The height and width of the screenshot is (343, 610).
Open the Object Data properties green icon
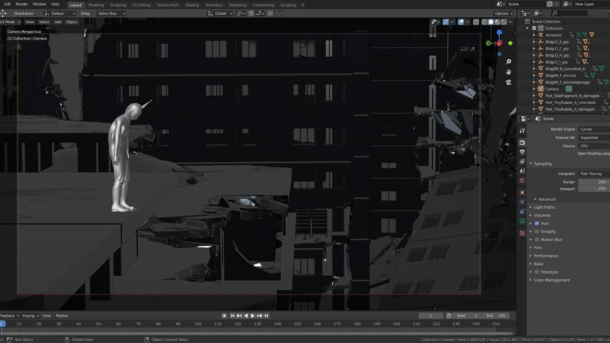pos(522,221)
